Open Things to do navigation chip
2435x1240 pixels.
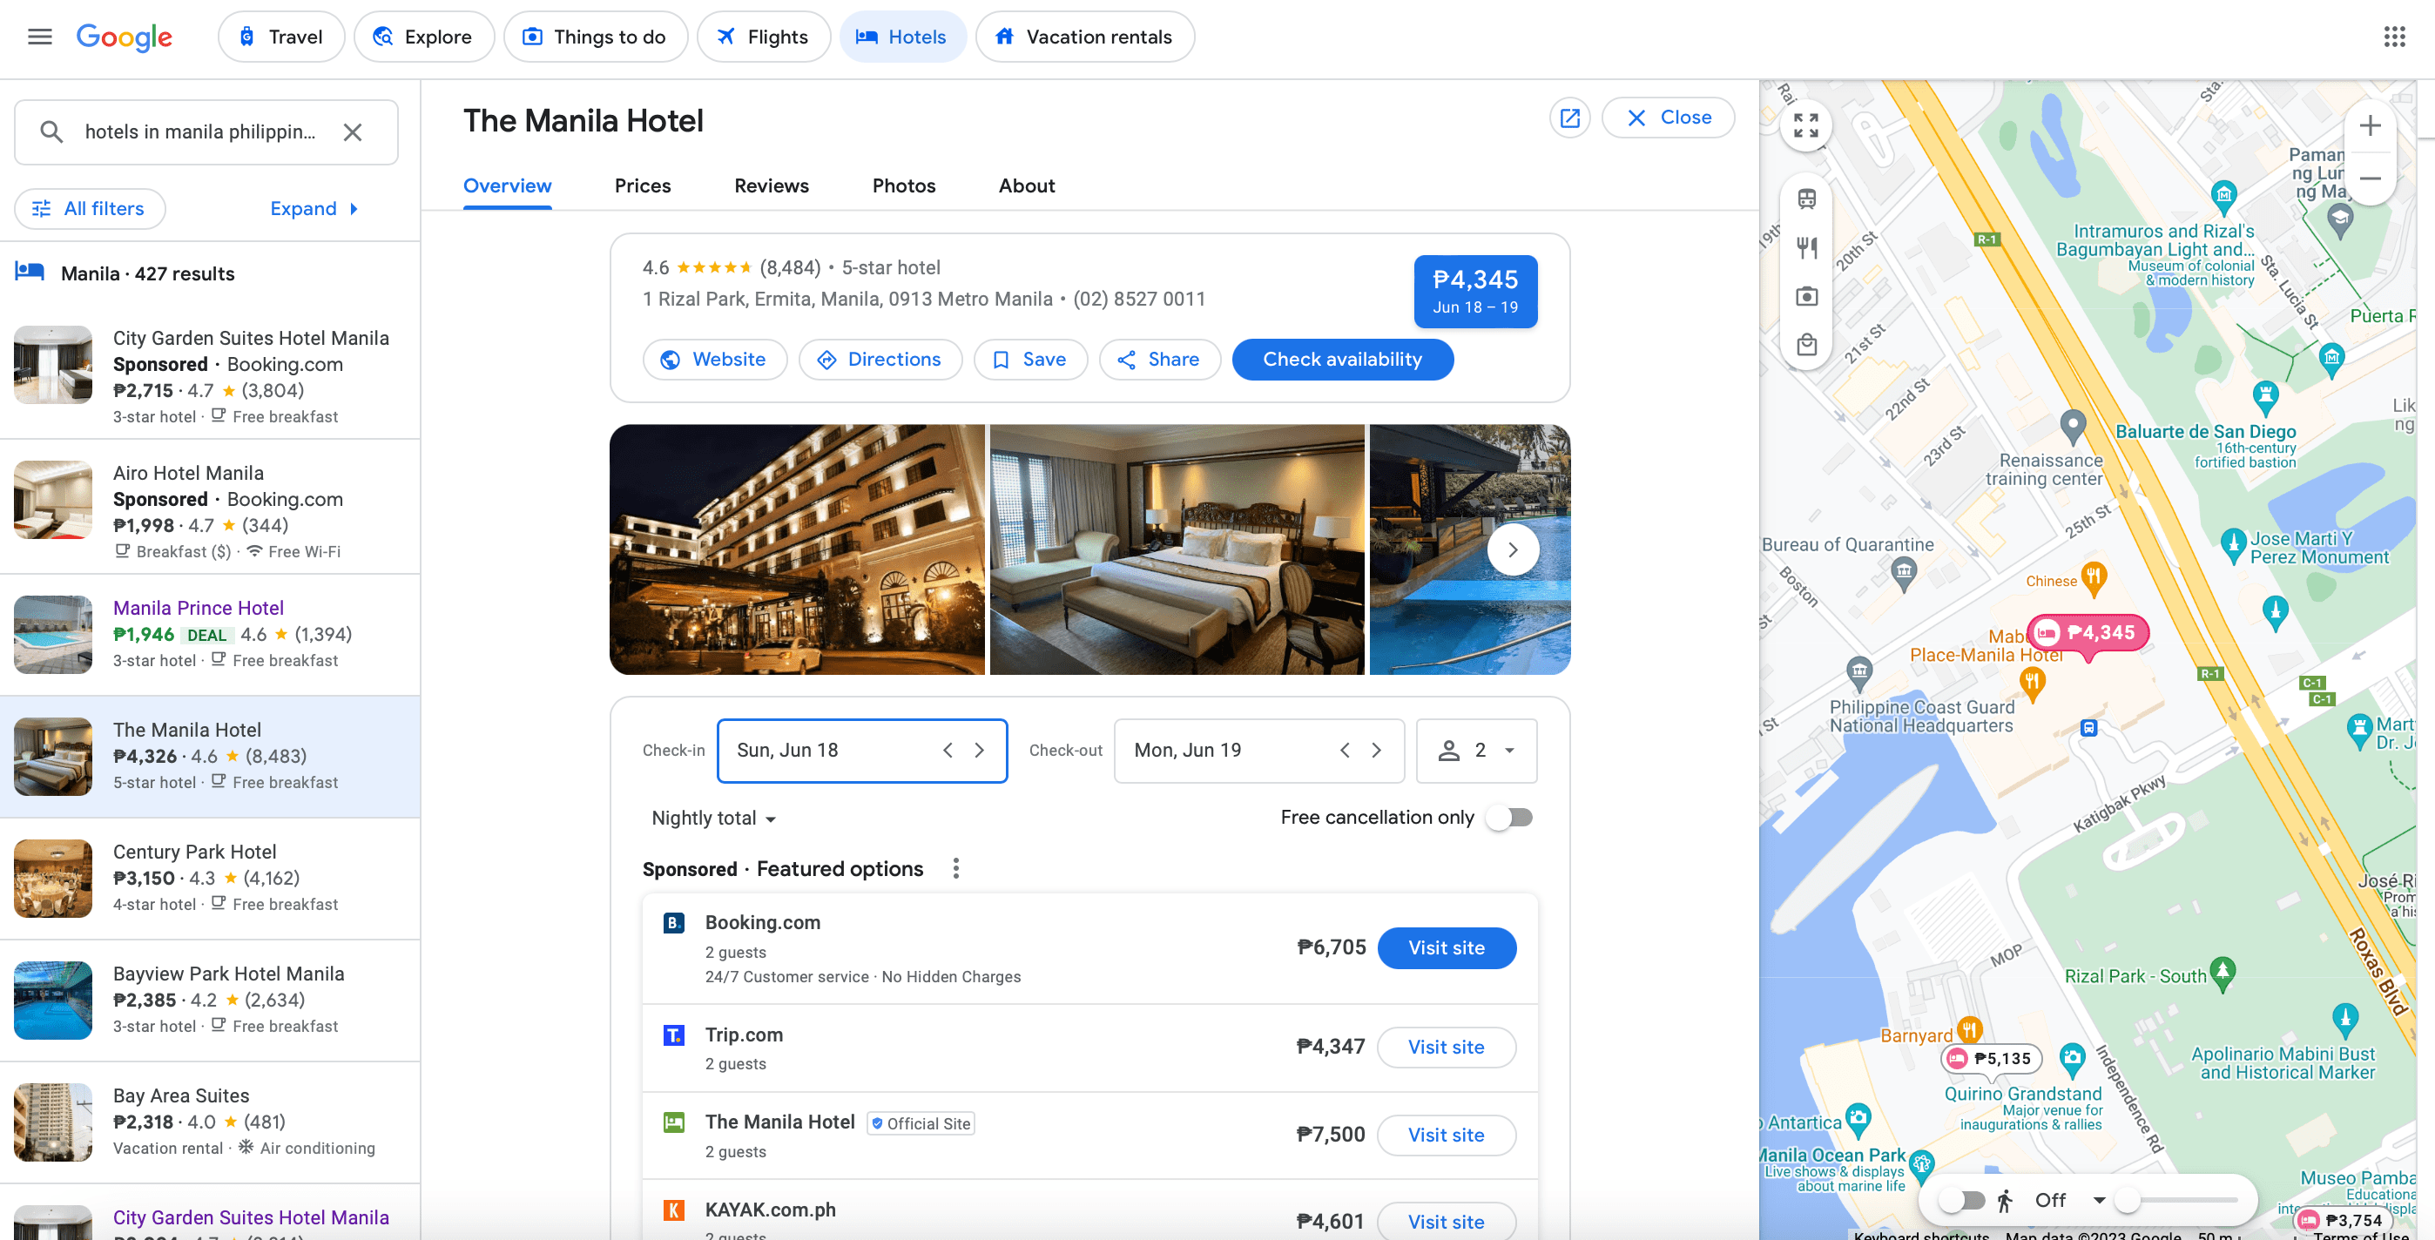(x=596, y=37)
